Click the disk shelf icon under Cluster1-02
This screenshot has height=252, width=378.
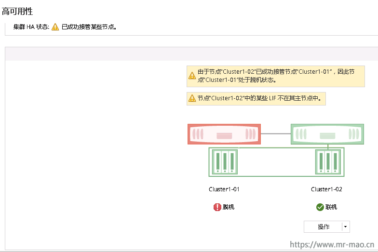(x=328, y=162)
